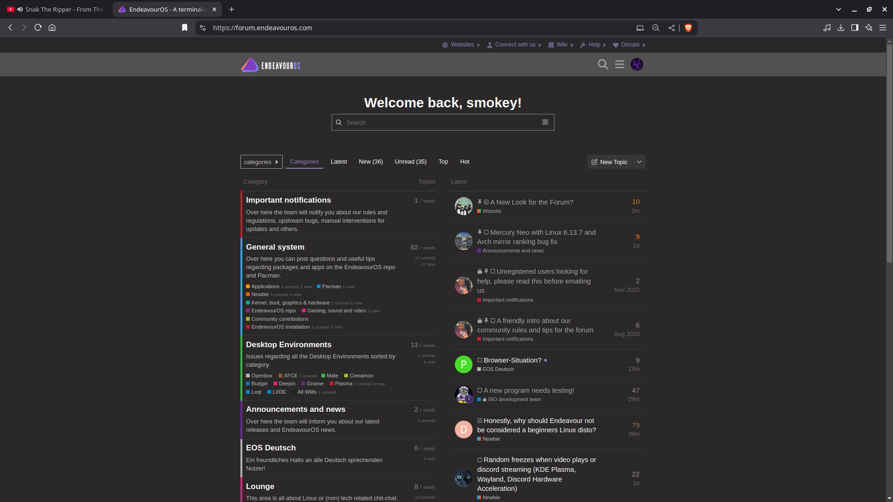Image resolution: width=893 pixels, height=502 pixels.
Task: Switch to the New (36) tab
Action: 371,162
